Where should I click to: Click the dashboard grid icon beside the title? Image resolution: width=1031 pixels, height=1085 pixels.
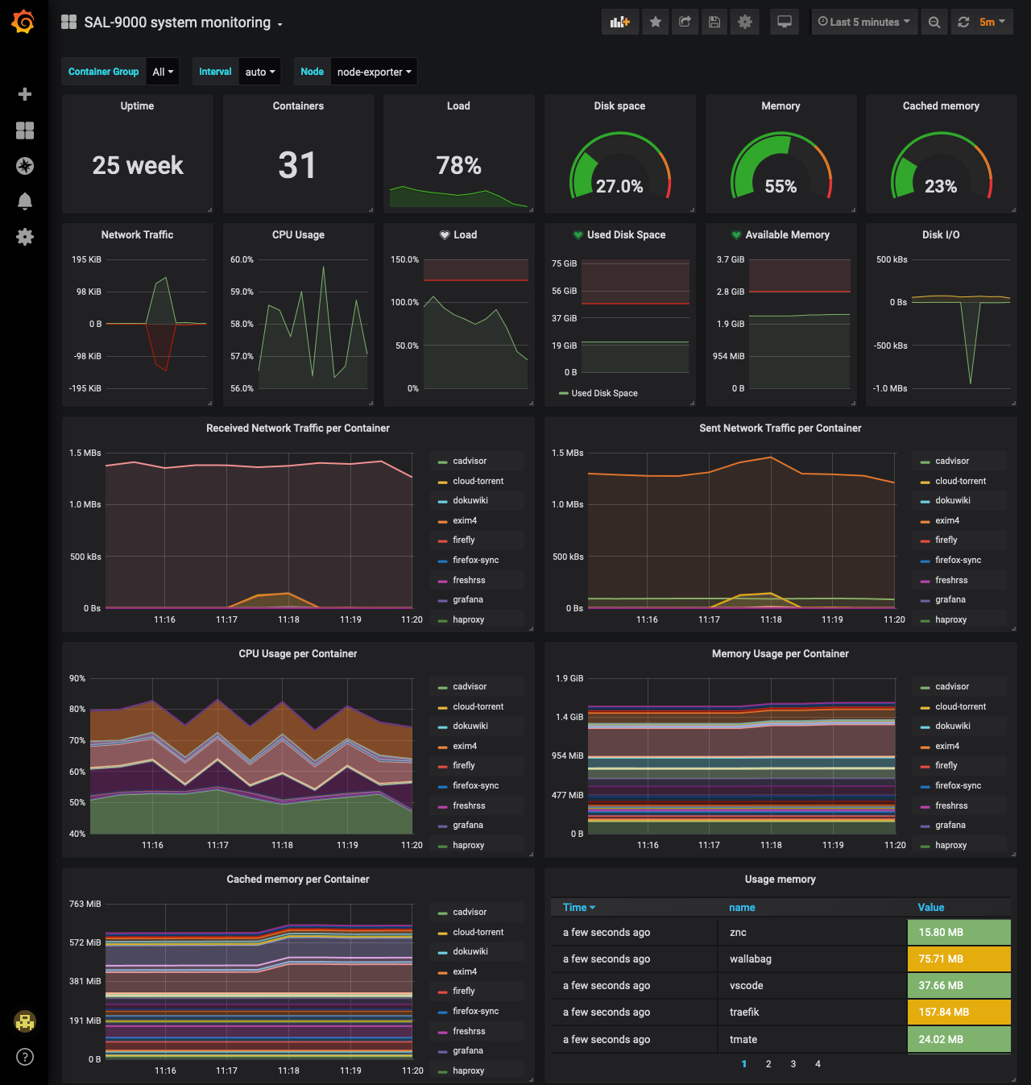click(69, 22)
